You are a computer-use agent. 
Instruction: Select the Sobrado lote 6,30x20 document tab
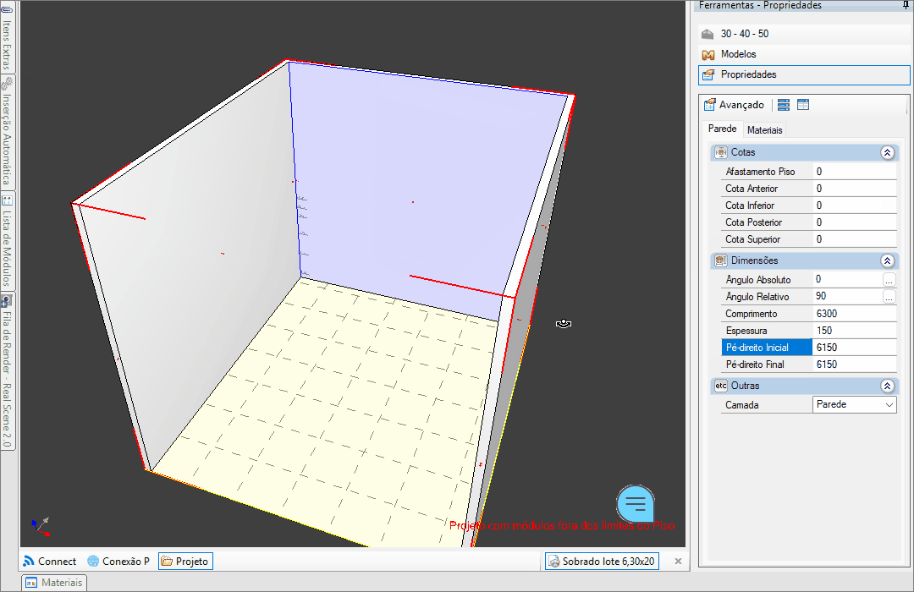coord(603,561)
